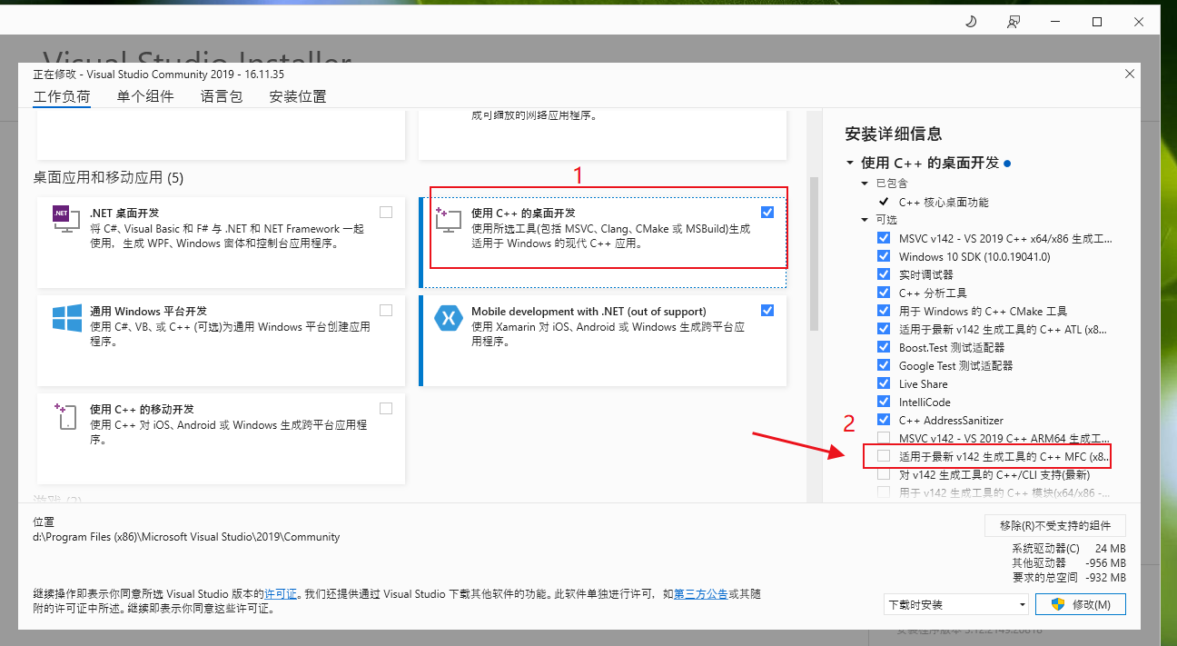Uncheck Live Share checkbox

coord(884,383)
